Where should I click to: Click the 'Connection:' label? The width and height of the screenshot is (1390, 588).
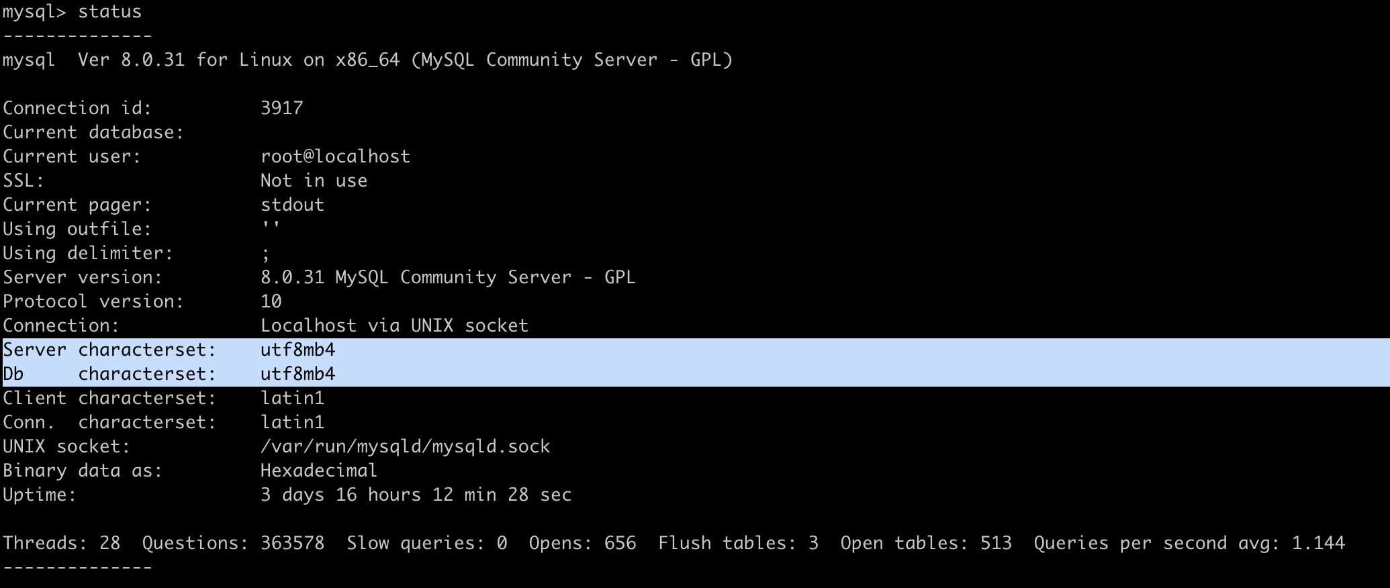(x=61, y=326)
